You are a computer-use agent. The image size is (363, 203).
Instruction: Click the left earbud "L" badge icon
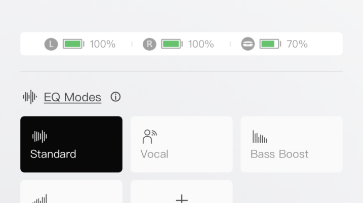coord(51,44)
